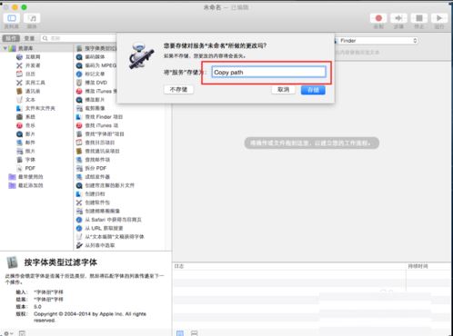453x336 pixels.
Task: Toggle the description panel button beside gear
Action: click(22, 333)
